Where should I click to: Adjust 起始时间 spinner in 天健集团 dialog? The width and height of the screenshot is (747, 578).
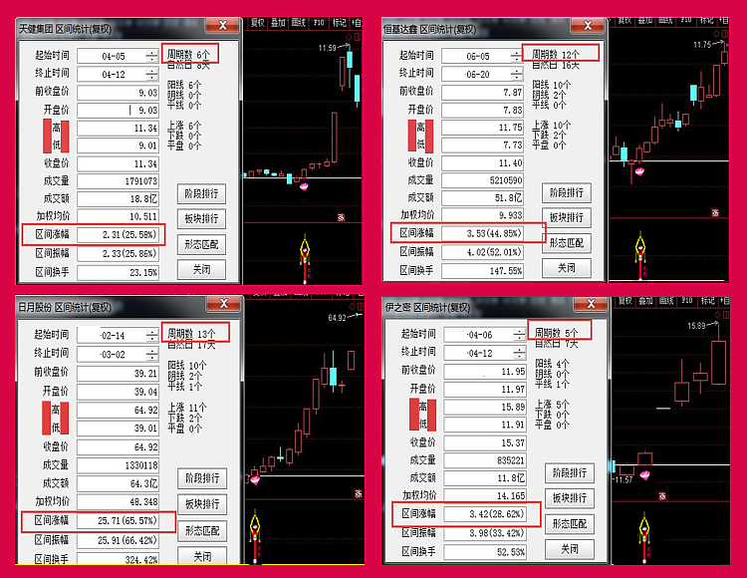click(151, 56)
